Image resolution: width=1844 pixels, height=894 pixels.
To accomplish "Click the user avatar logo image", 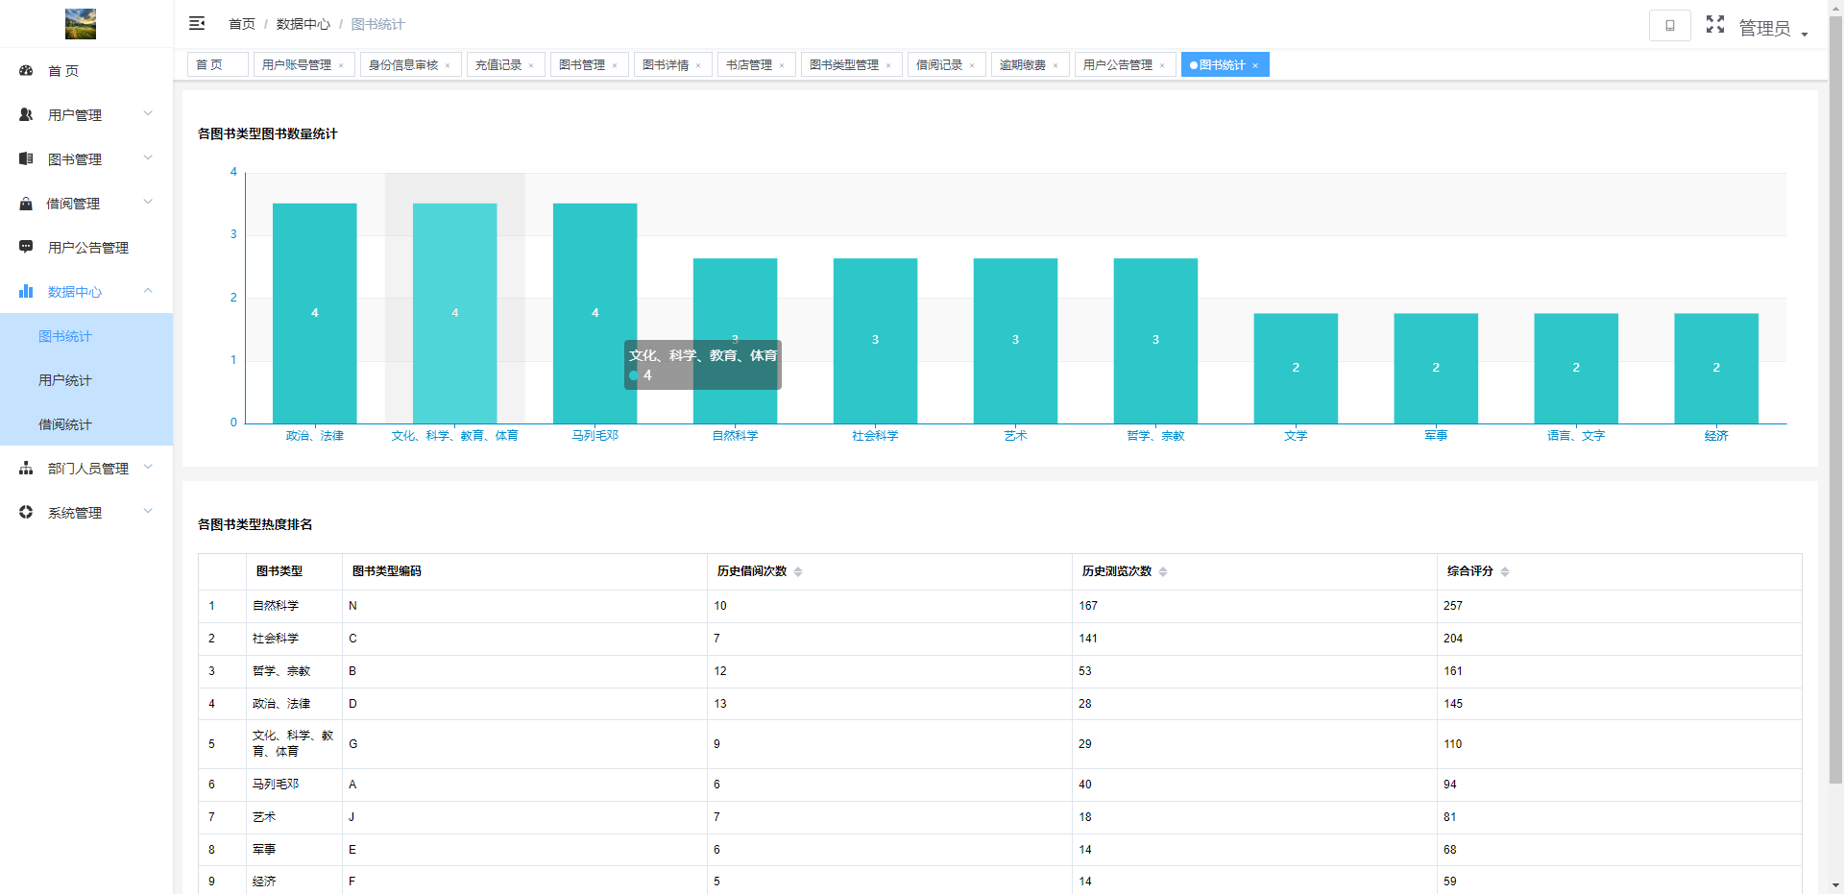I will click(x=81, y=24).
